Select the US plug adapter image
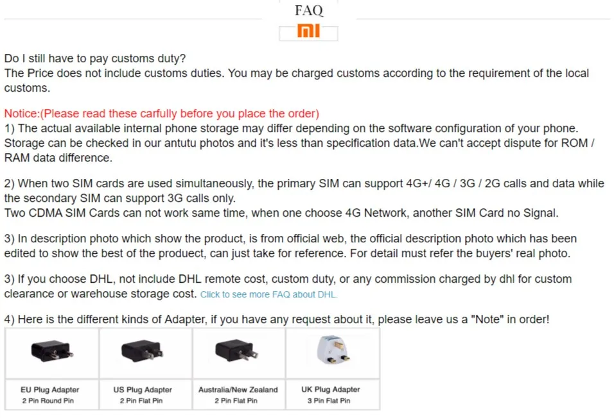Image resolution: width=614 pixels, height=418 pixels. tap(143, 351)
